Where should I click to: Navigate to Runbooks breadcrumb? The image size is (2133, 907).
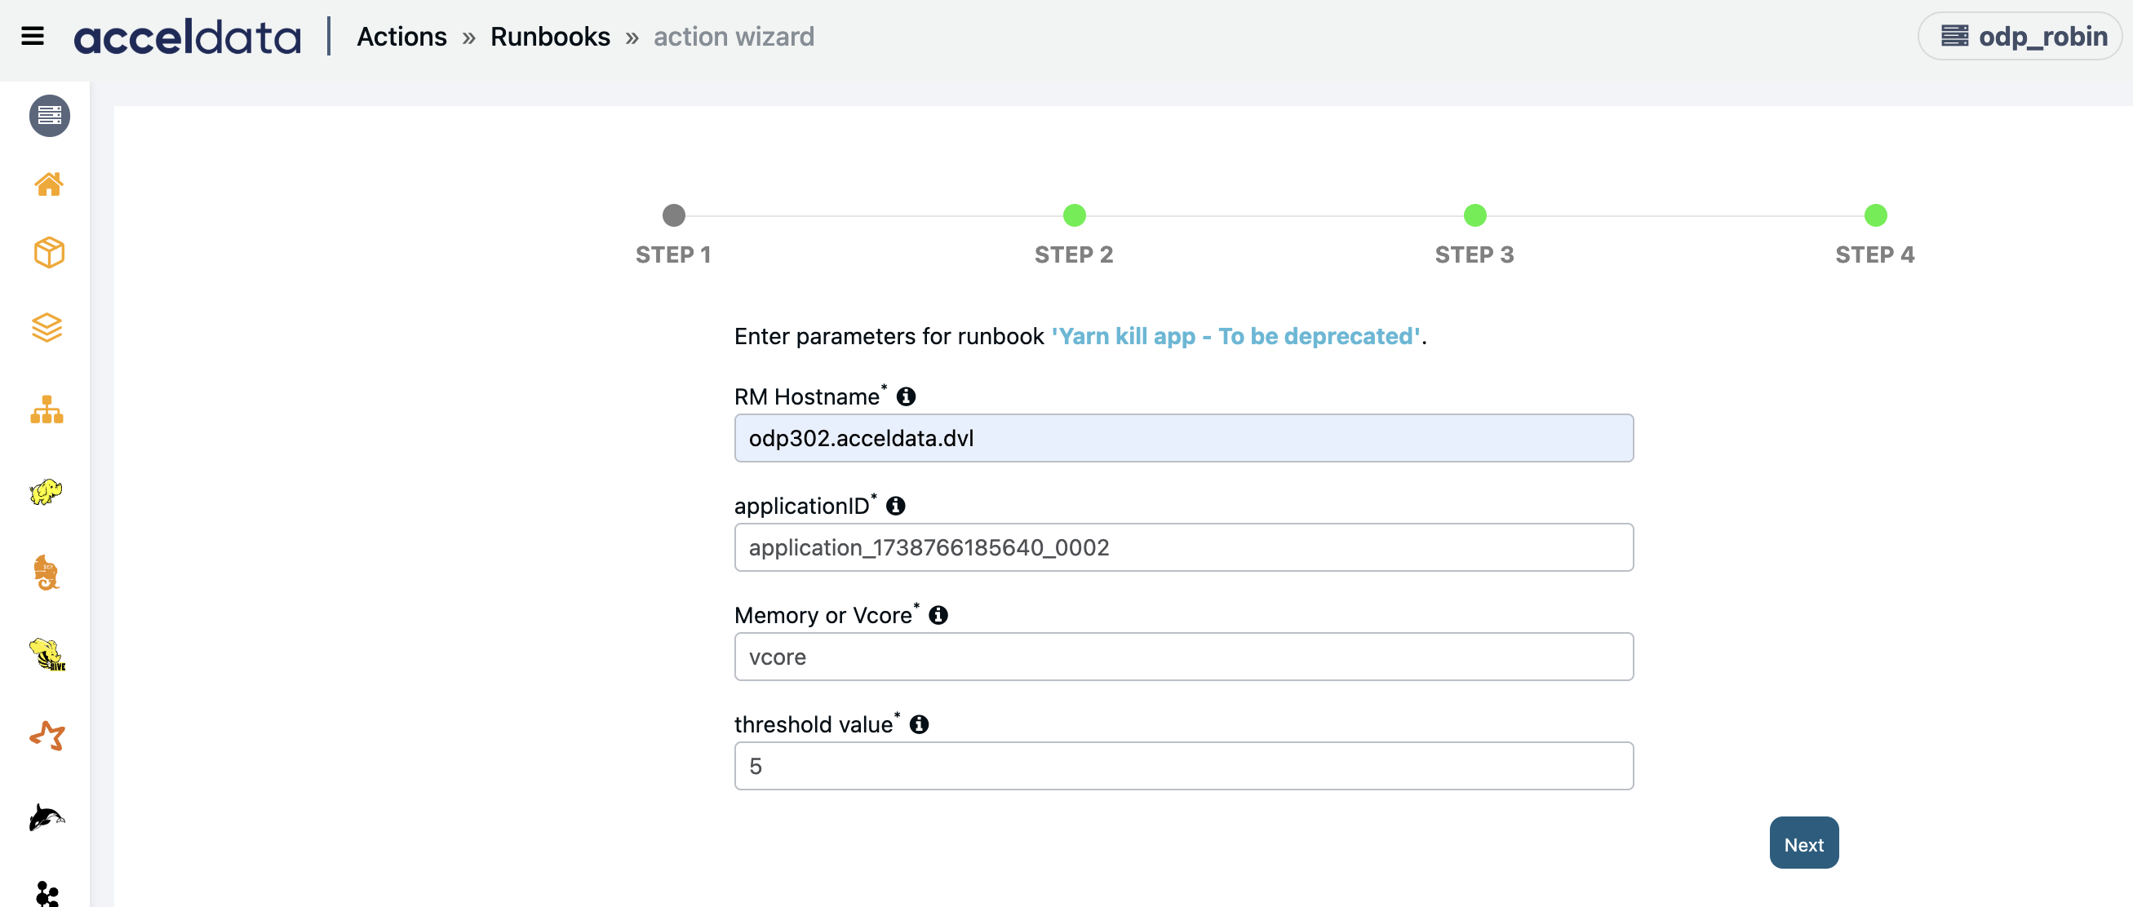pos(550,37)
